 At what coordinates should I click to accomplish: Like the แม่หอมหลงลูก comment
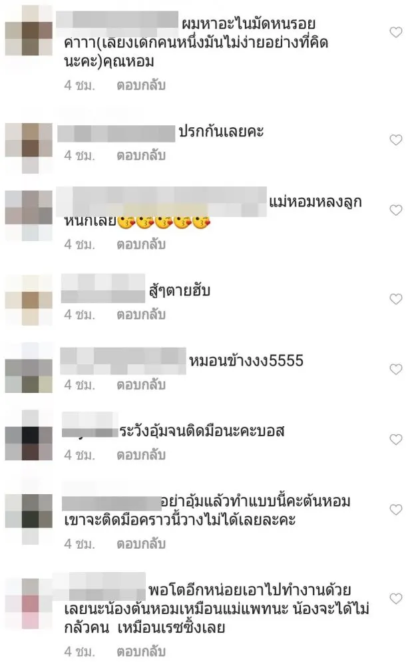click(395, 210)
